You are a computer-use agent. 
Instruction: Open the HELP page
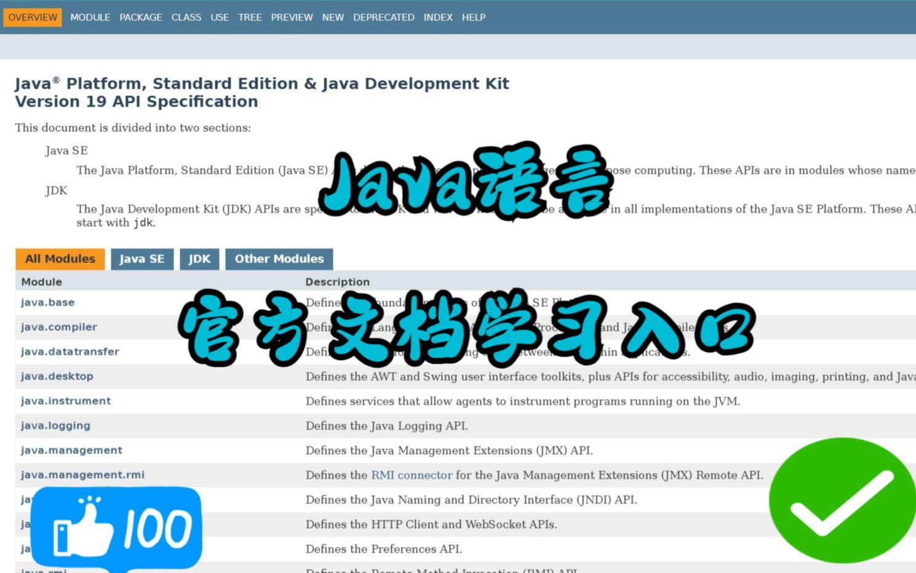(474, 17)
